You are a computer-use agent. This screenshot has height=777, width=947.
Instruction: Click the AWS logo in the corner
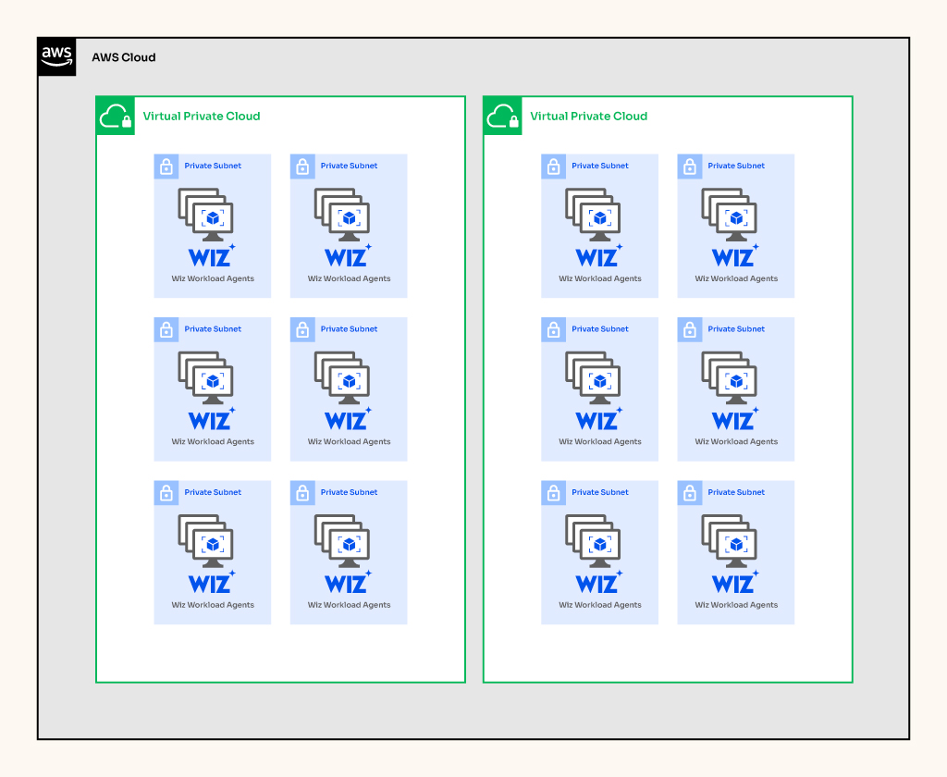[56, 56]
